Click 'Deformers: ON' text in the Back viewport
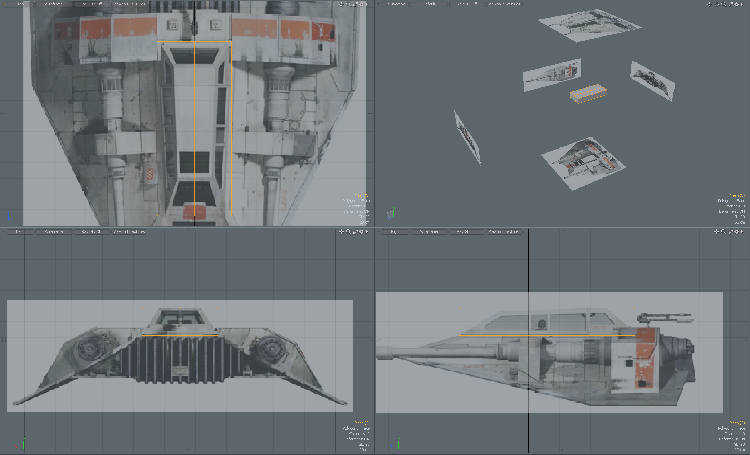750x455 pixels. pos(357,439)
